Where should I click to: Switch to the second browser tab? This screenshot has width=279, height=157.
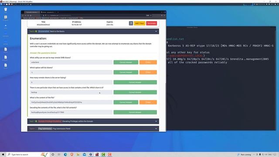click(x=48, y=12)
